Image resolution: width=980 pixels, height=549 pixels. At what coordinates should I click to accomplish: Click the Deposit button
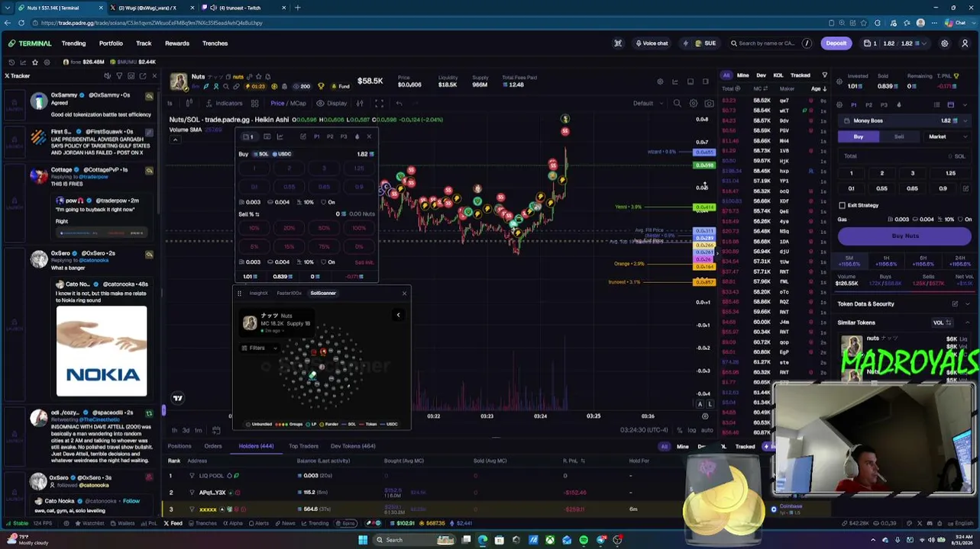pos(836,43)
